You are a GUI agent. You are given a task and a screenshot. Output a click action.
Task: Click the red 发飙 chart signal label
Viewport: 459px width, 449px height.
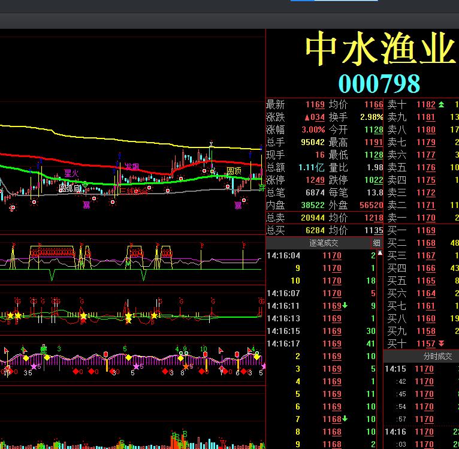point(132,167)
